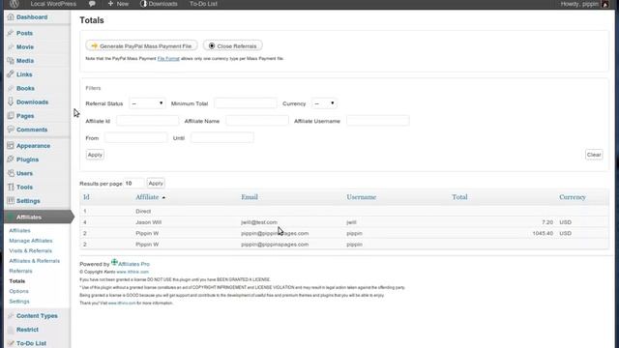Click Generate PayPal Mass Payment File
Image resolution: width=619 pixels, height=348 pixels.
(x=141, y=45)
